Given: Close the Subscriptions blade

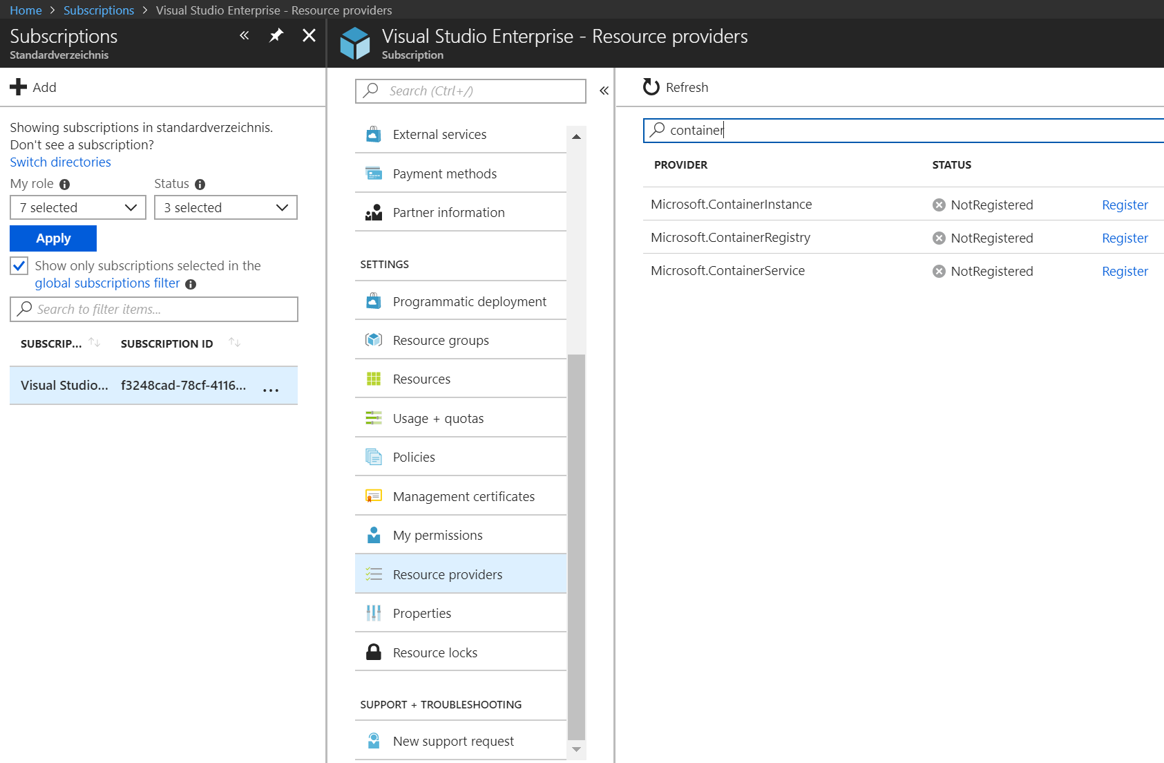Looking at the screenshot, I should pos(309,35).
